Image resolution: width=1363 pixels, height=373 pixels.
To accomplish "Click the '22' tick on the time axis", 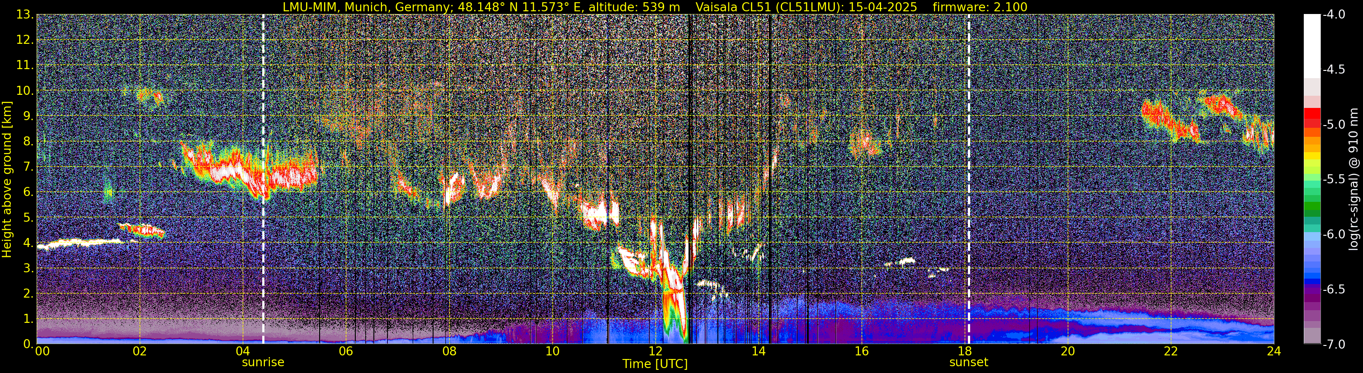I will [x=1171, y=351].
